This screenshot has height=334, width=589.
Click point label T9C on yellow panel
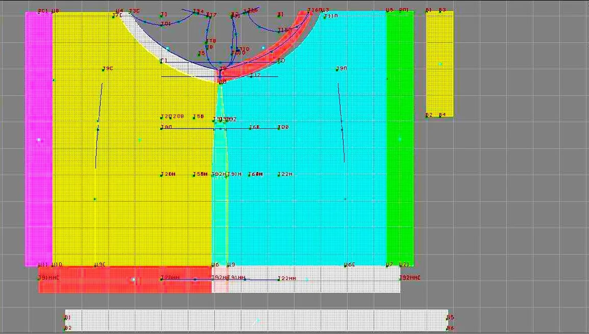pos(108,69)
